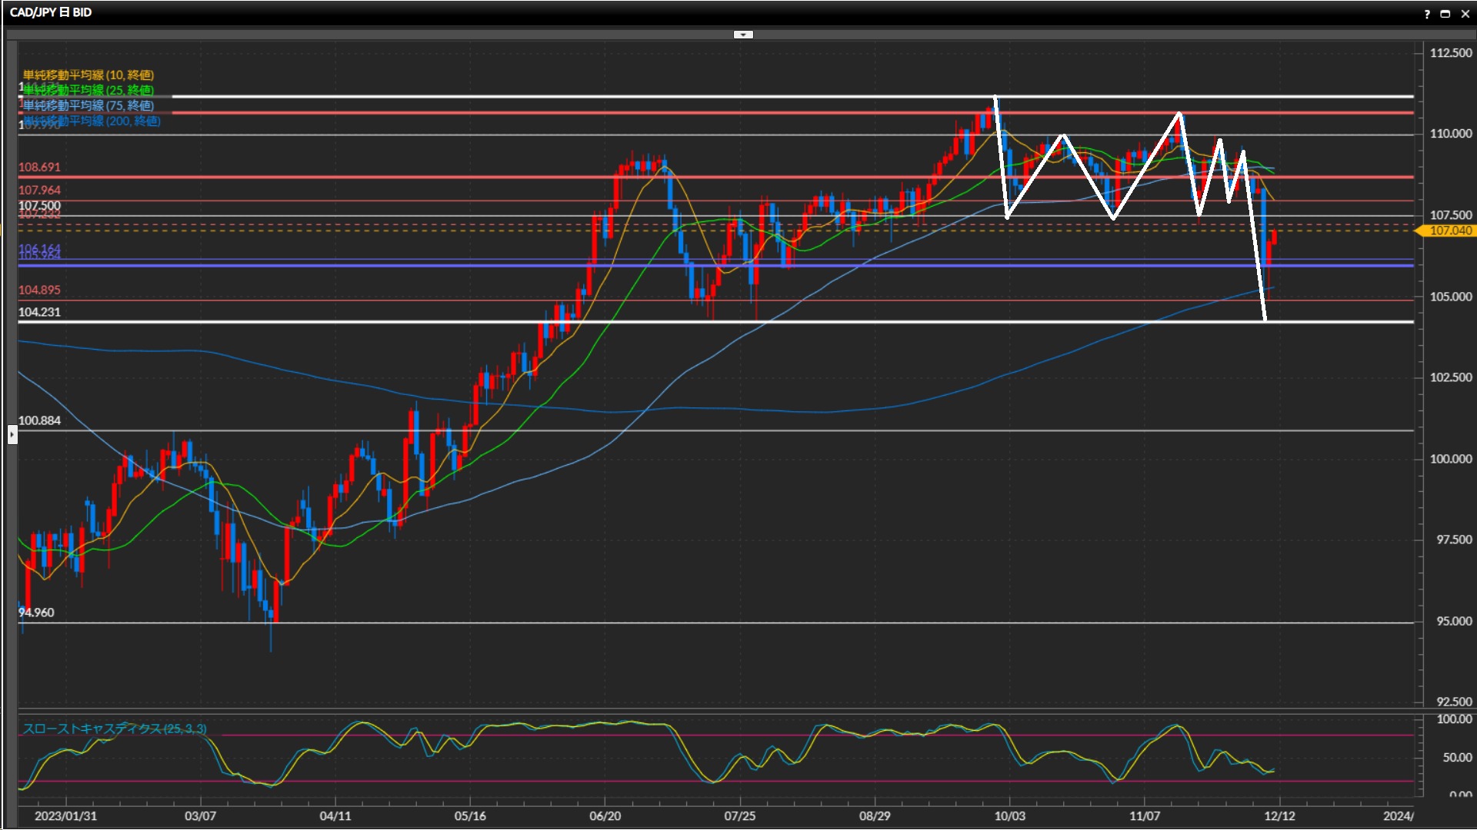This screenshot has width=1477, height=830.
Task: Maximize the CAD/JPY chart window
Action: coord(1445,14)
